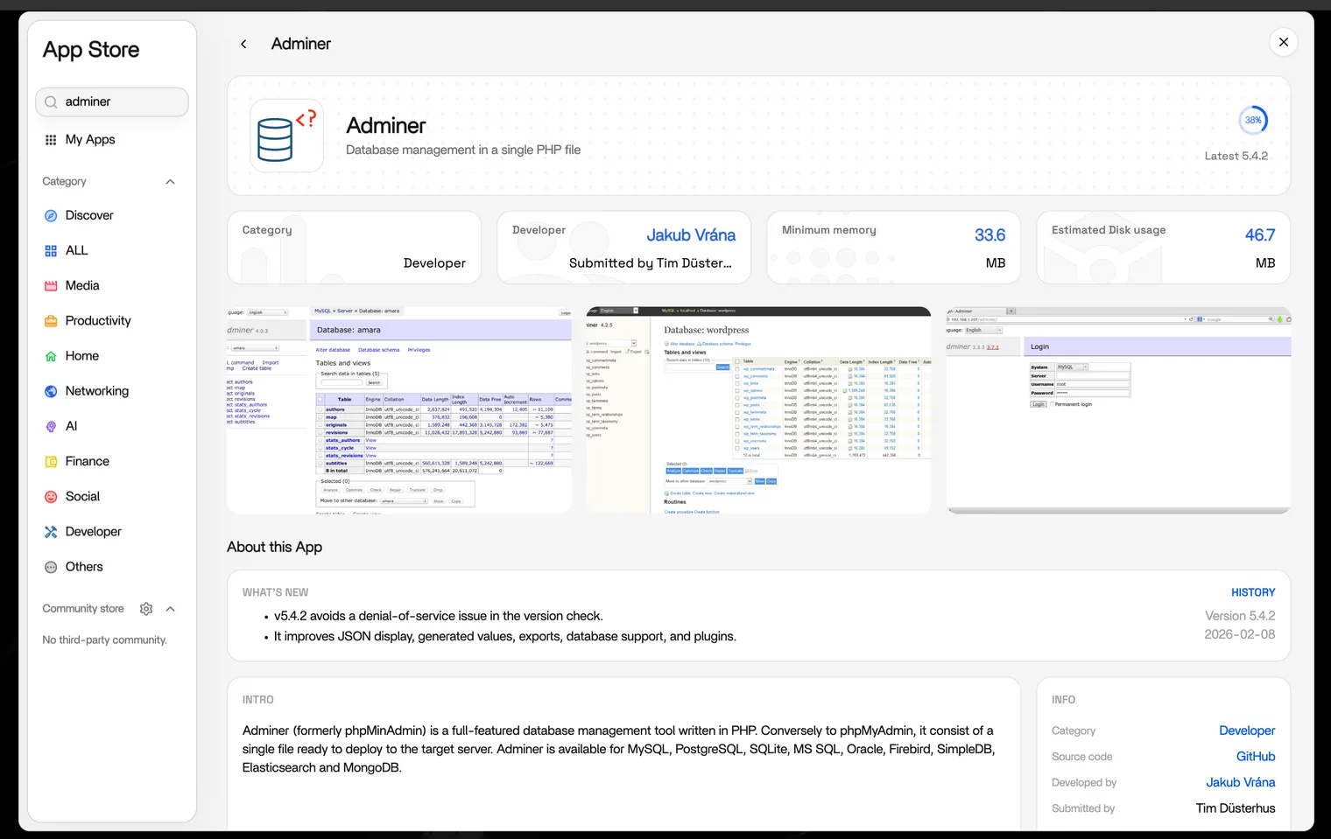
Task: Click the Latest 5.4.2 version text
Action: pyautogui.click(x=1236, y=156)
